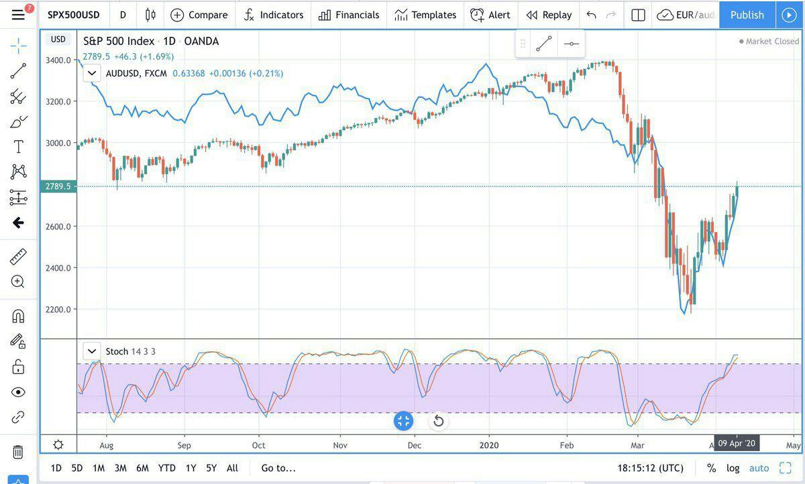Screen dimensions: 805x484
Task: Collapse the AUDUSD legend chevron
Action: pyautogui.click(x=93, y=73)
